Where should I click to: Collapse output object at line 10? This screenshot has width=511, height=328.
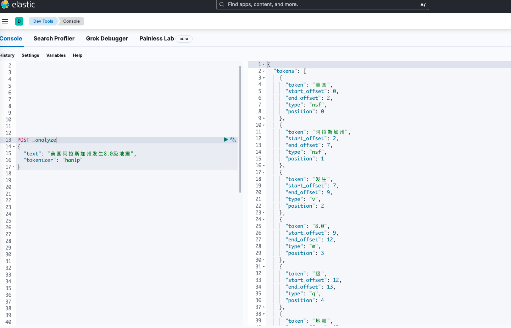coord(263,125)
